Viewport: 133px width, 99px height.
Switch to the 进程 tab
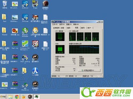point(62,28)
